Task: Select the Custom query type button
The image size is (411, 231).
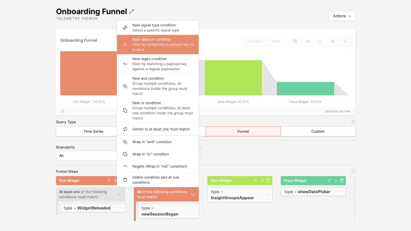Action: [318, 132]
